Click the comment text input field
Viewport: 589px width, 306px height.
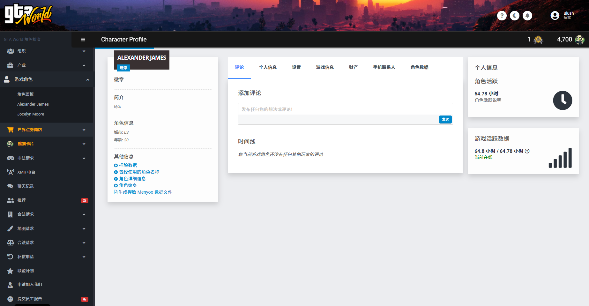(x=345, y=109)
